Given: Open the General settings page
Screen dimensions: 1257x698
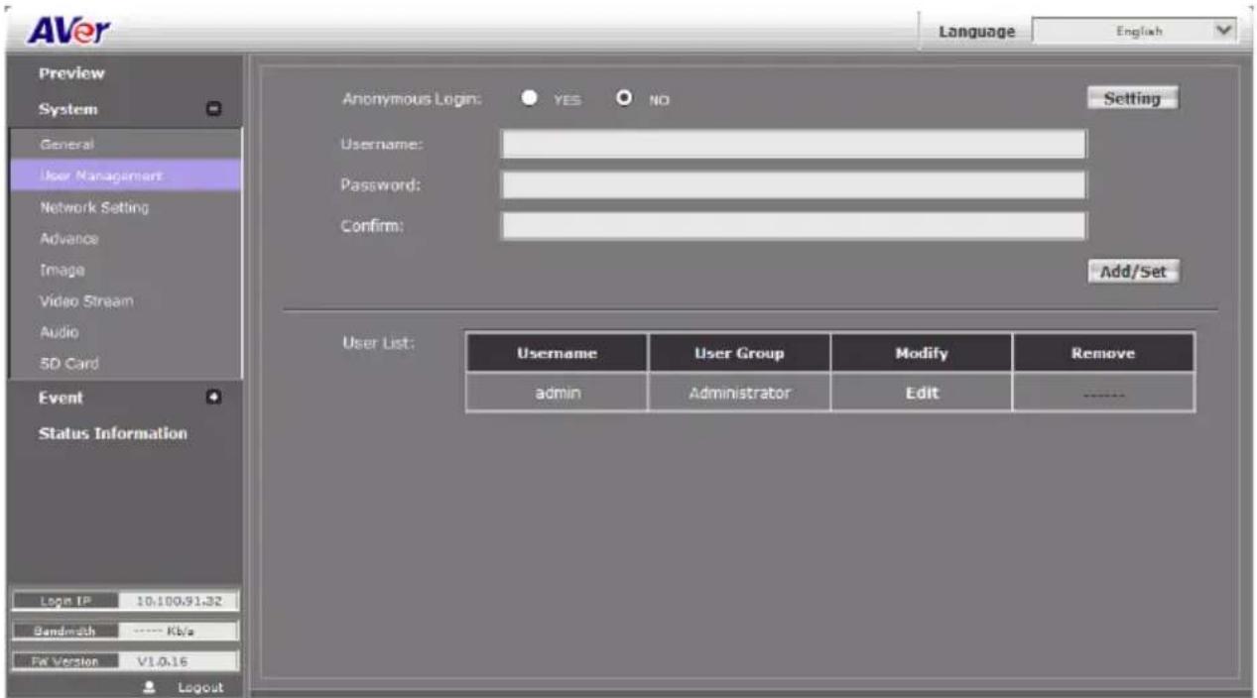Looking at the screenshot, I should pos(66,145).
